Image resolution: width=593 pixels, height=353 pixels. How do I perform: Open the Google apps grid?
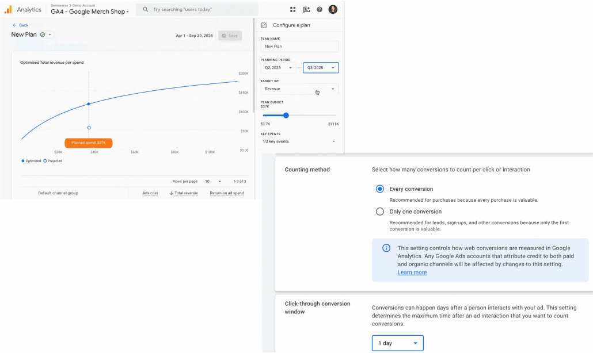(x=292, y=10)
